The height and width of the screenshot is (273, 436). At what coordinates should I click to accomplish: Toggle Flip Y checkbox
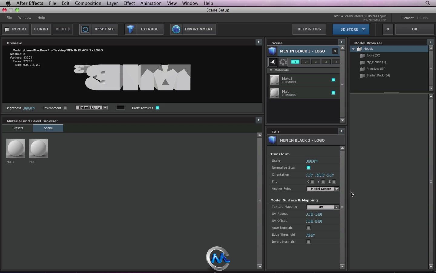click(323, 182)
